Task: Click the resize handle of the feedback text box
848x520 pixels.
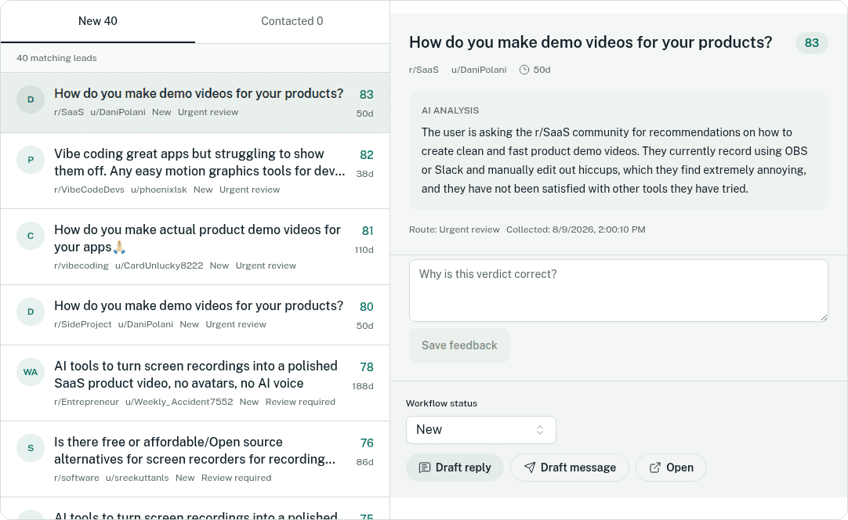Action: coord(824,317)
